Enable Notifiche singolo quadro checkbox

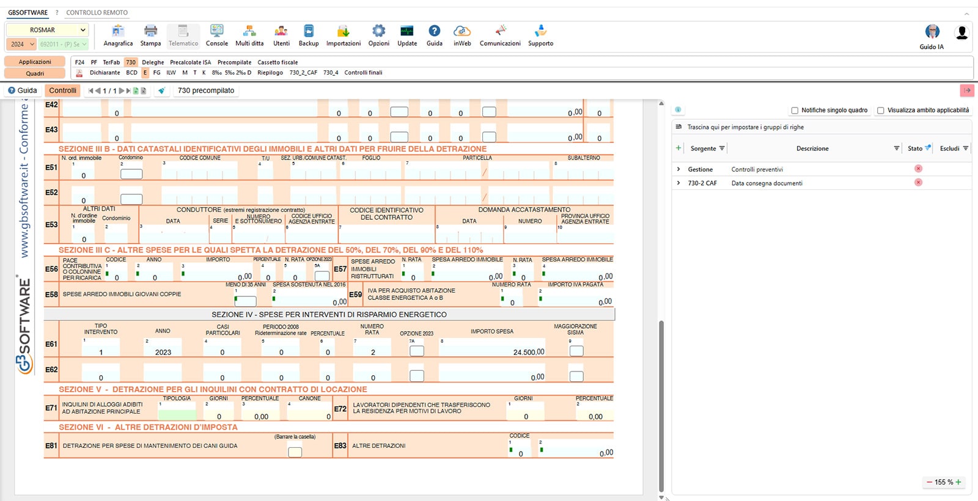[x=795, y=111]
